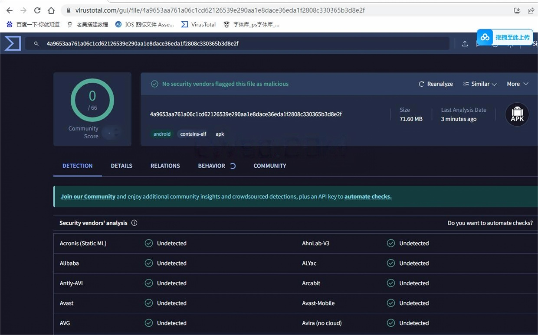Click the install app icon in address bar

(x=517, y=10)
